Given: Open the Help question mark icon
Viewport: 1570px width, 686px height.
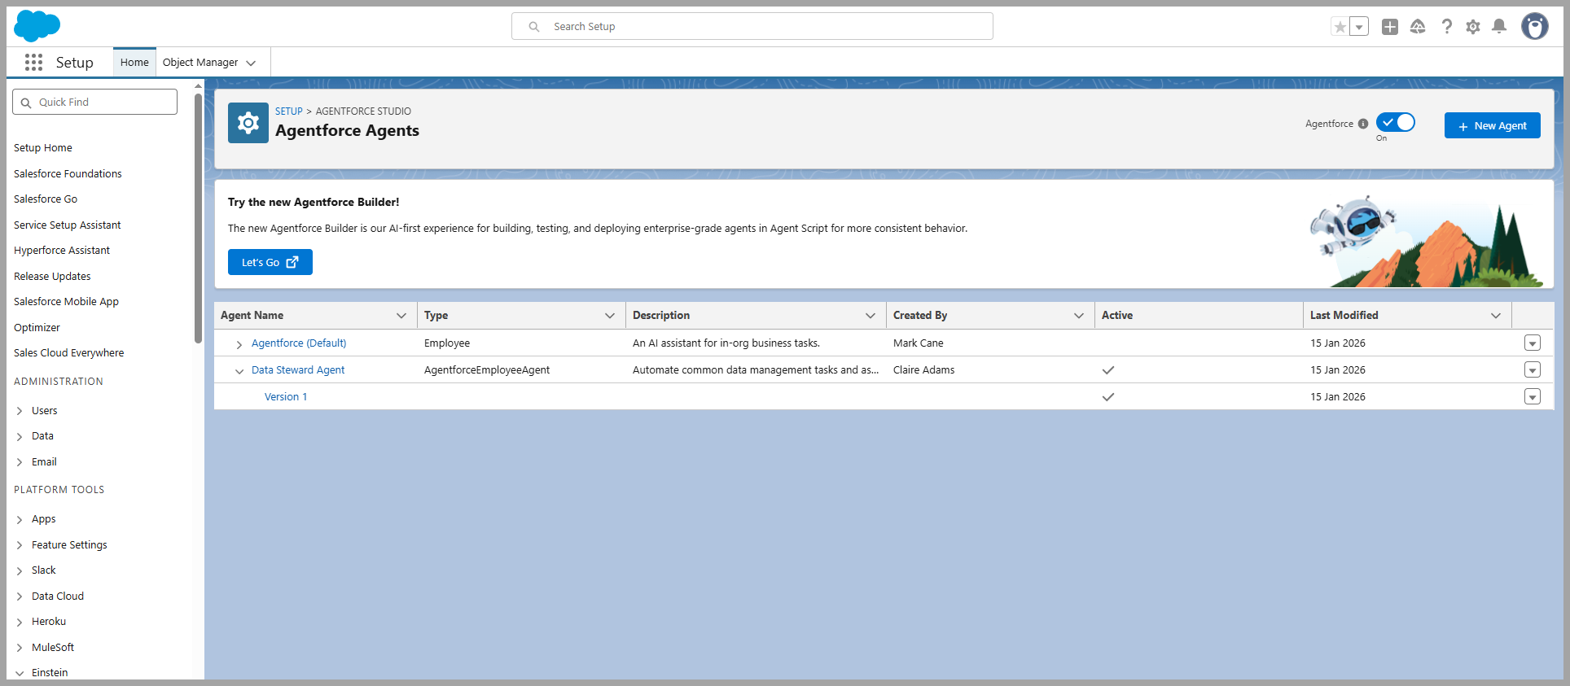Looking at the screenshot, I should click(1446, 27).
